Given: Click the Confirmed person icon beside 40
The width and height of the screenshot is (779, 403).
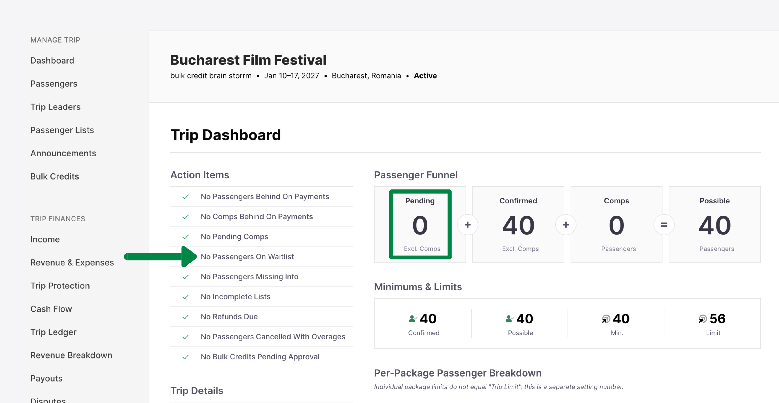Looking at the screenshot, I should 412,319.
